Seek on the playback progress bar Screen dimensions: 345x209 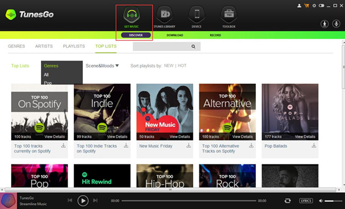pos(189,201)
